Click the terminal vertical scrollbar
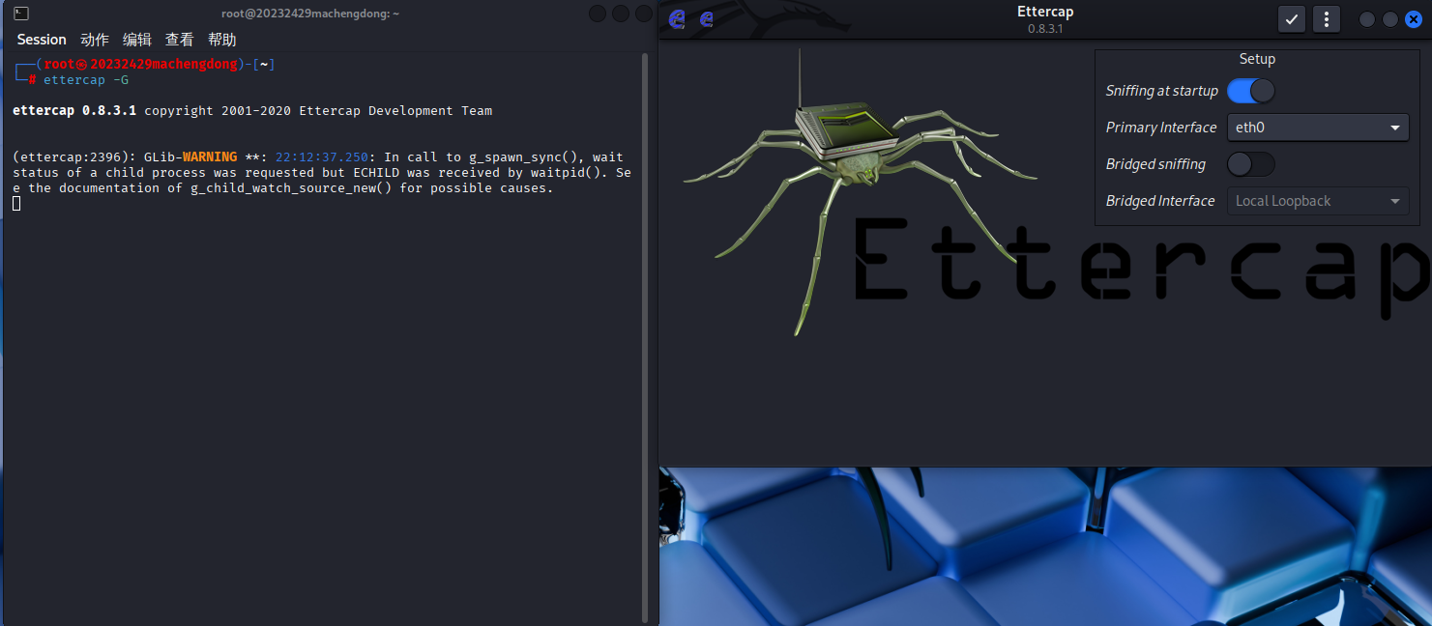 point(645,336)
